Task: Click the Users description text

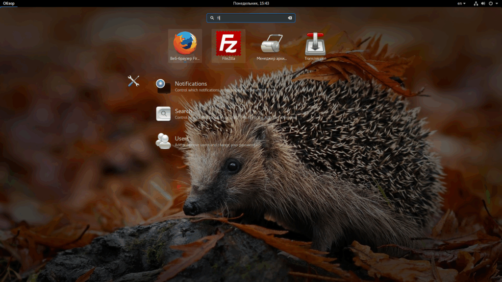Action: [215, 145]
